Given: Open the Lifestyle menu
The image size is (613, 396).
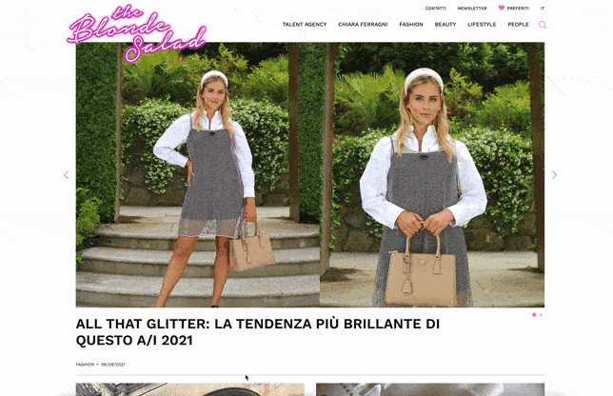Looking at the screenshot, I should (x=482, y=24).
